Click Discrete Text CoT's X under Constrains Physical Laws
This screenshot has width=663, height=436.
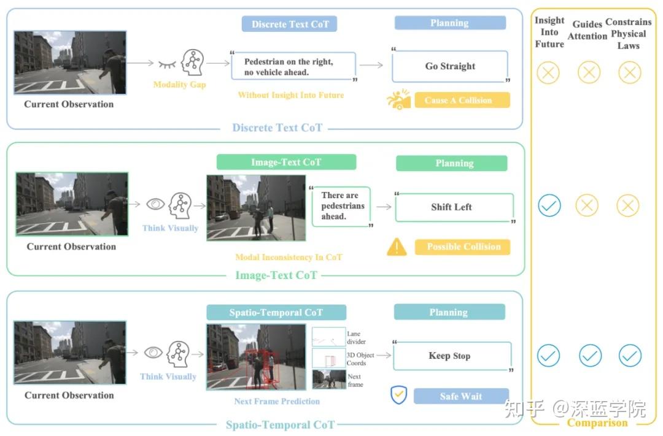[x=630, y=72]
